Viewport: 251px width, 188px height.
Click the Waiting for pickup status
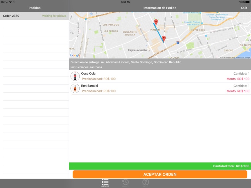click(54, 16)
